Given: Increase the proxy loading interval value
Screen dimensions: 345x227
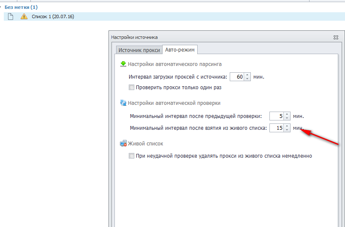Looking at the screenshot, I should (x=247, y=75).
